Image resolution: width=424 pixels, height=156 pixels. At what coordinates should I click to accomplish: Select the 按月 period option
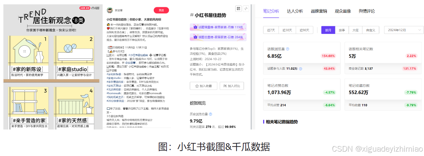[328, 30]
